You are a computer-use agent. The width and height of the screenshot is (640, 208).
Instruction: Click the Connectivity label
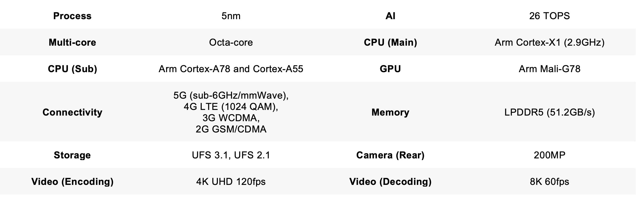click(72, 112)
